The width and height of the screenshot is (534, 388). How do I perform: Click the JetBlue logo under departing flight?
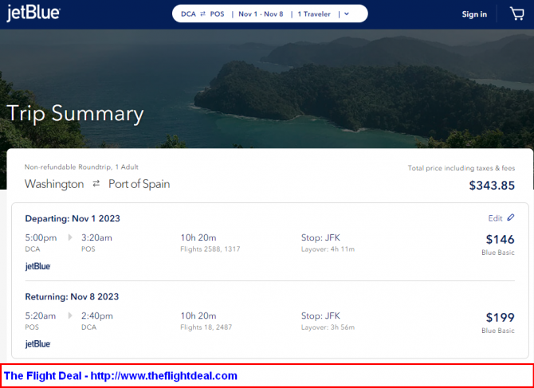(37, 266)
